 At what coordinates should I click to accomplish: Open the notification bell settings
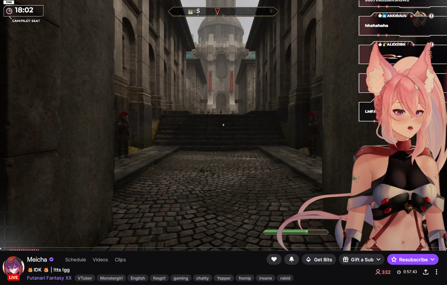tap(291, 259)
